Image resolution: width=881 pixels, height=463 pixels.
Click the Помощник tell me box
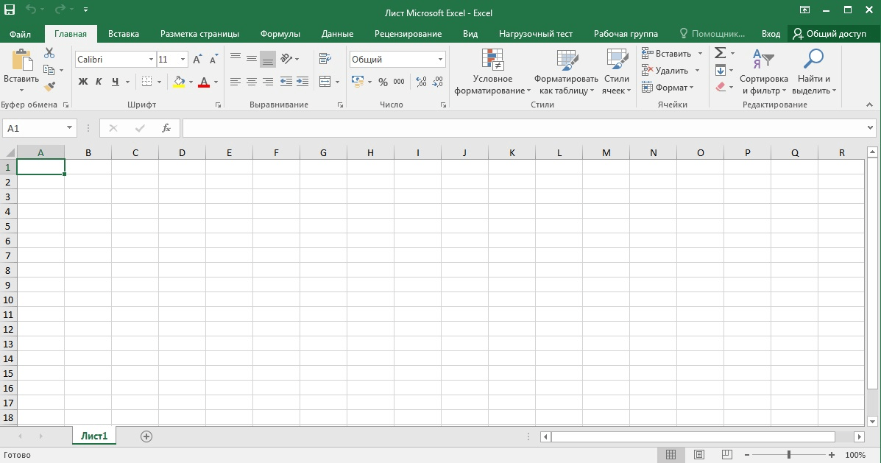pyautogui.click(x=712, y=34)
